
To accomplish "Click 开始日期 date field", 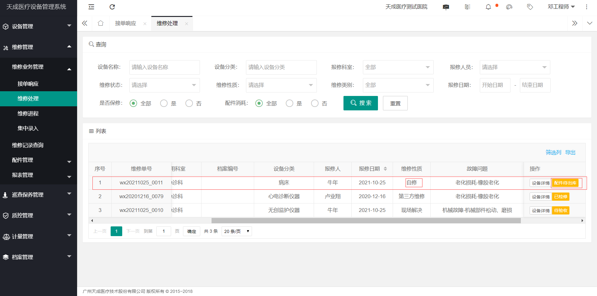I will point(495,85).
